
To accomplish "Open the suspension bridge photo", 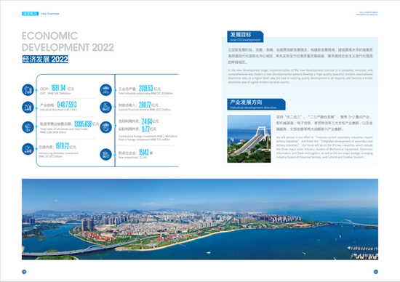I will click(249, 139).
